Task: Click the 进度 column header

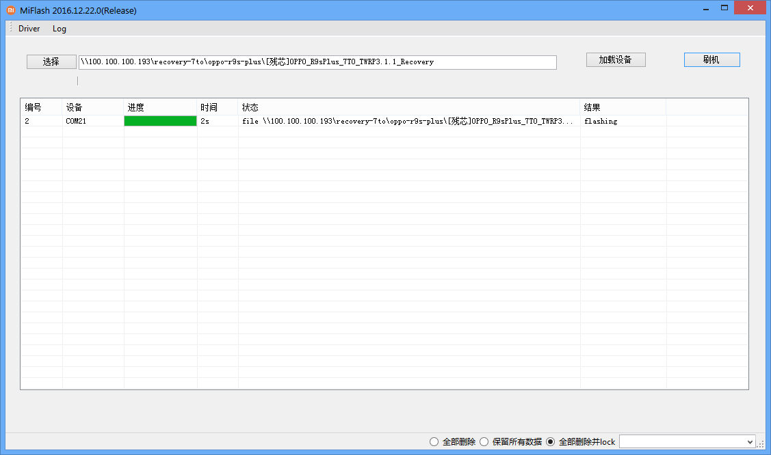Action: click(x=160, y=107)
